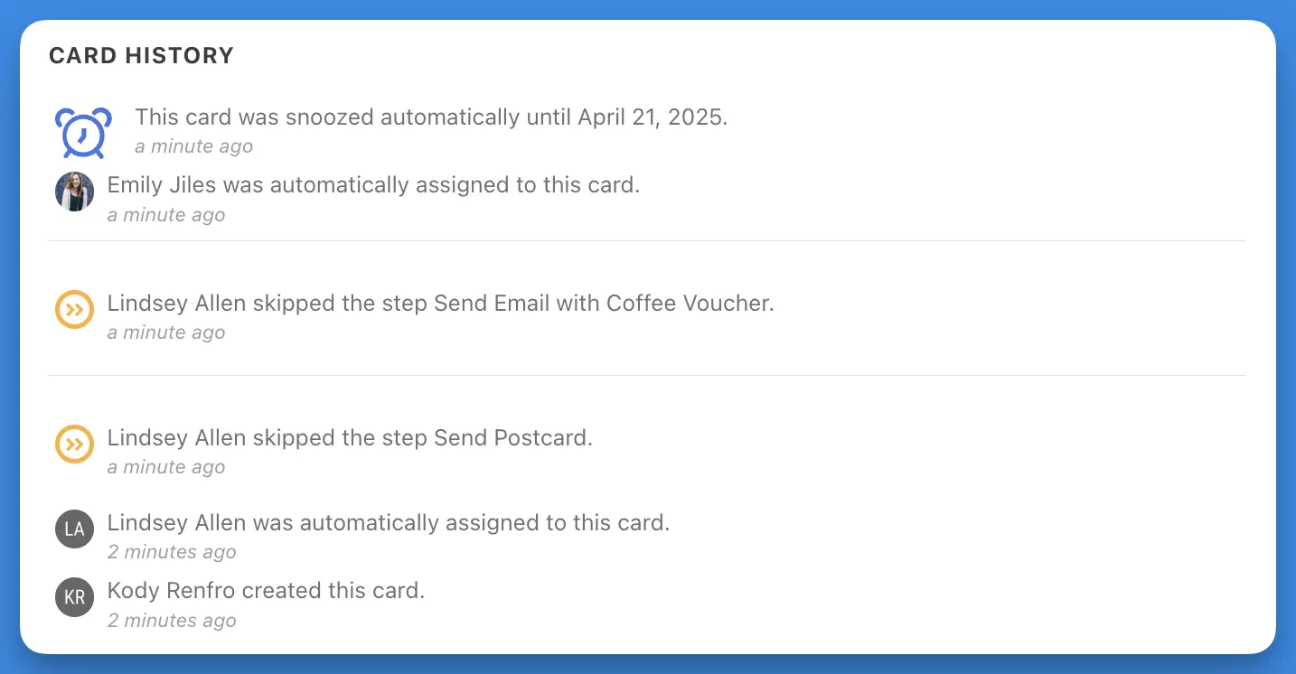Click the timestamp under the Coffee Voucher skip entry
1296x674 pixels.
(166, 332)
